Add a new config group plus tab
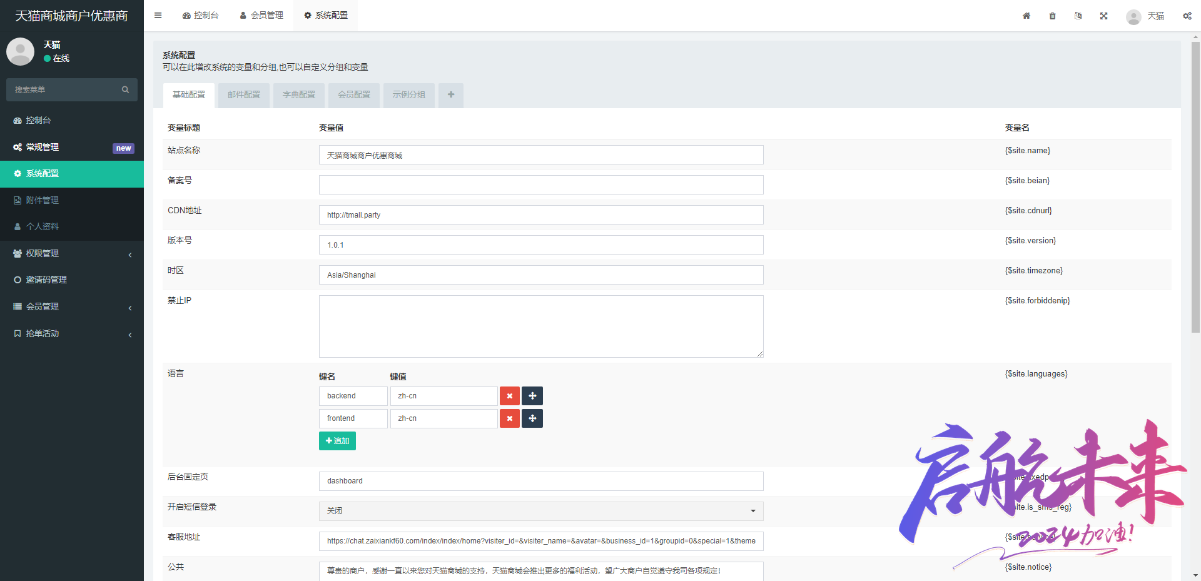Image resolution: width=1201 pixels, height=581 pixels. coord(451,95)
